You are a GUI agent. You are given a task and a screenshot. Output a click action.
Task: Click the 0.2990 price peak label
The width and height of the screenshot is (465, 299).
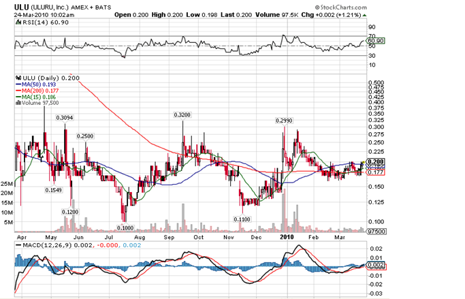click(284, 121)
